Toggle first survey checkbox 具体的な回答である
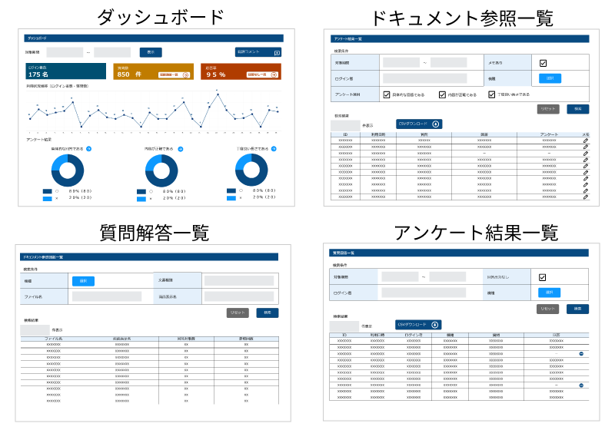This screenshot has width=615, height=430. pyautogui.click(x=387, y=95)
